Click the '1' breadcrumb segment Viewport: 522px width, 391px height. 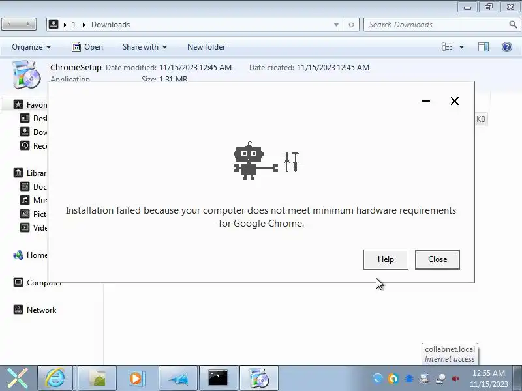click(x=74, y=25)
